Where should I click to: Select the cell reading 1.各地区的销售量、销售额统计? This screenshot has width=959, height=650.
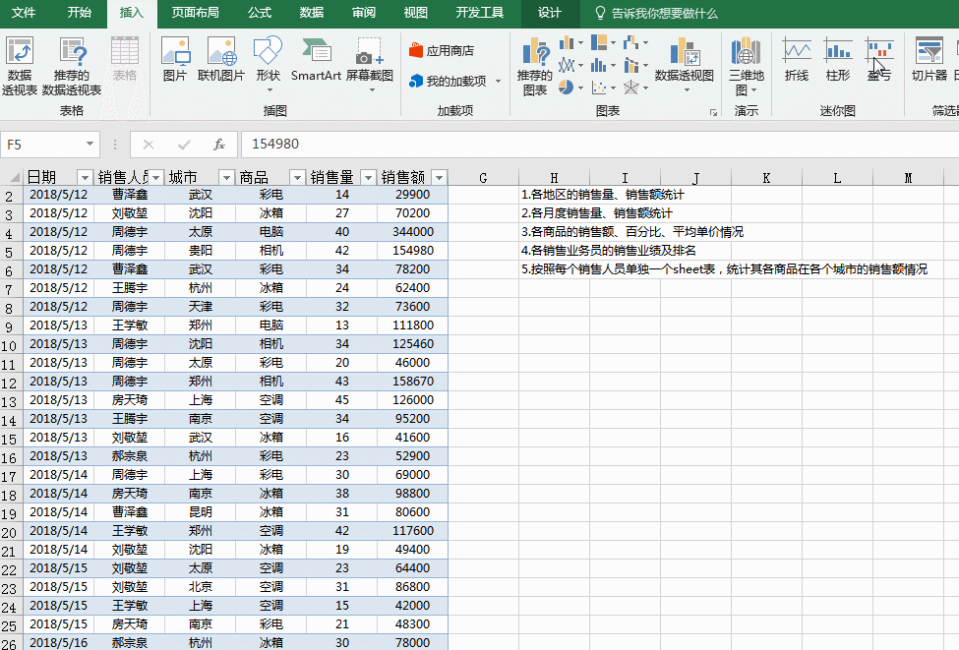(x=602, y=195)
